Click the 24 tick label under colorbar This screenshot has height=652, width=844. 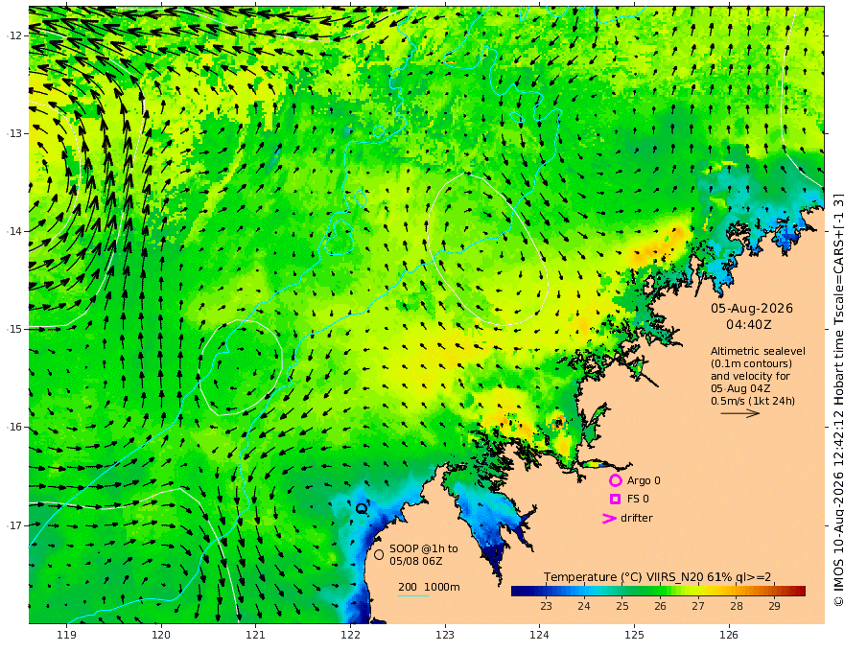click(x=584, y=606)
